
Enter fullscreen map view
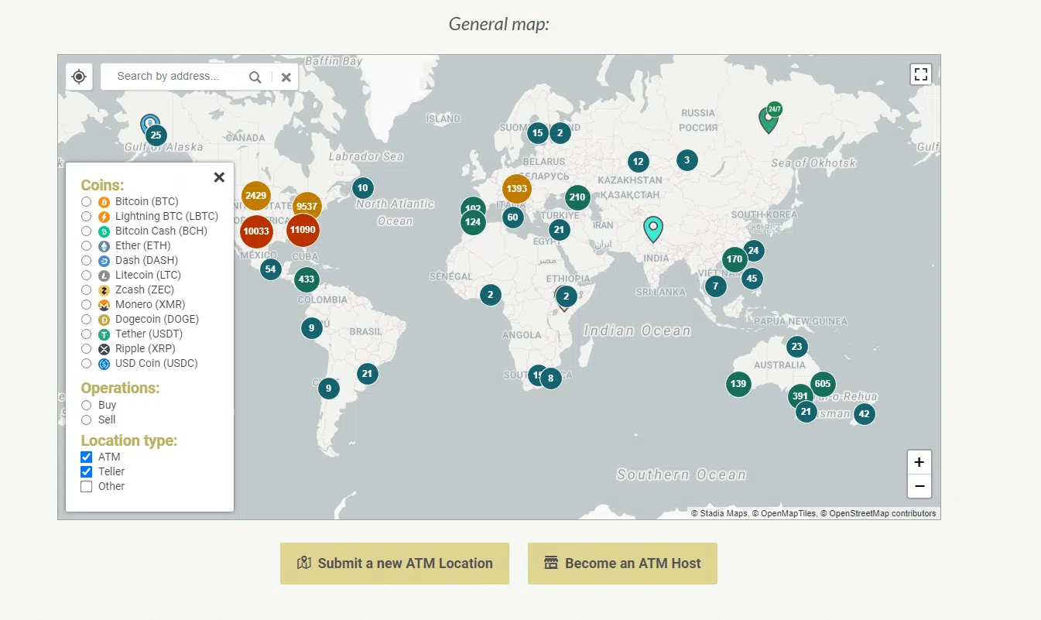[x=920, y=74]
